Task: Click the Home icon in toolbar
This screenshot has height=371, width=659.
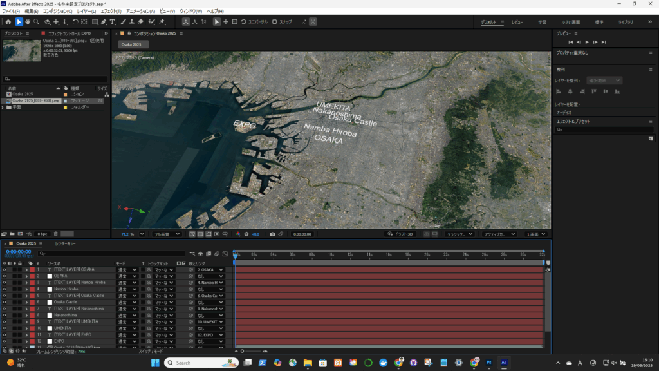Action: pos(8,22)
